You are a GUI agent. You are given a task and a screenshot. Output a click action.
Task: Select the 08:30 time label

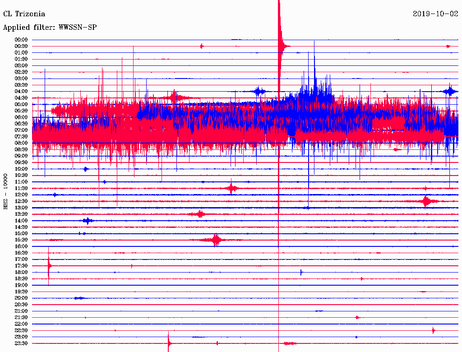tap(21, 150)
